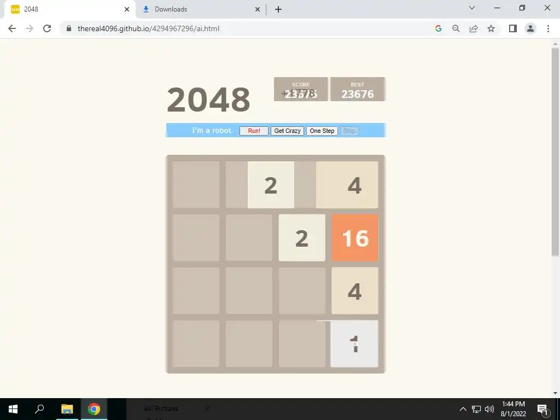
Task: Toggle the browser side panel icon
Action: pyautogui.click(x=513, y=28)
